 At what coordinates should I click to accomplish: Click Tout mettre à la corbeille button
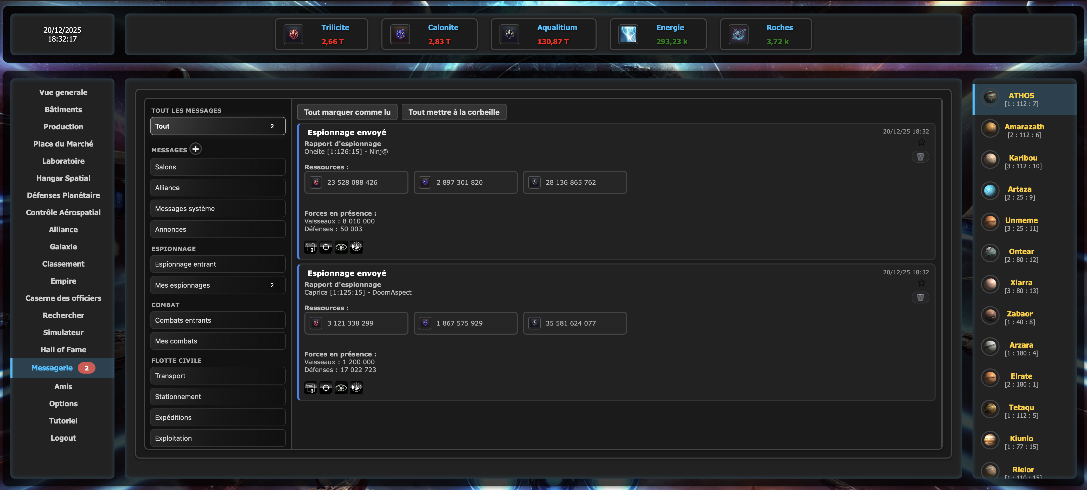tap(454, 112)
